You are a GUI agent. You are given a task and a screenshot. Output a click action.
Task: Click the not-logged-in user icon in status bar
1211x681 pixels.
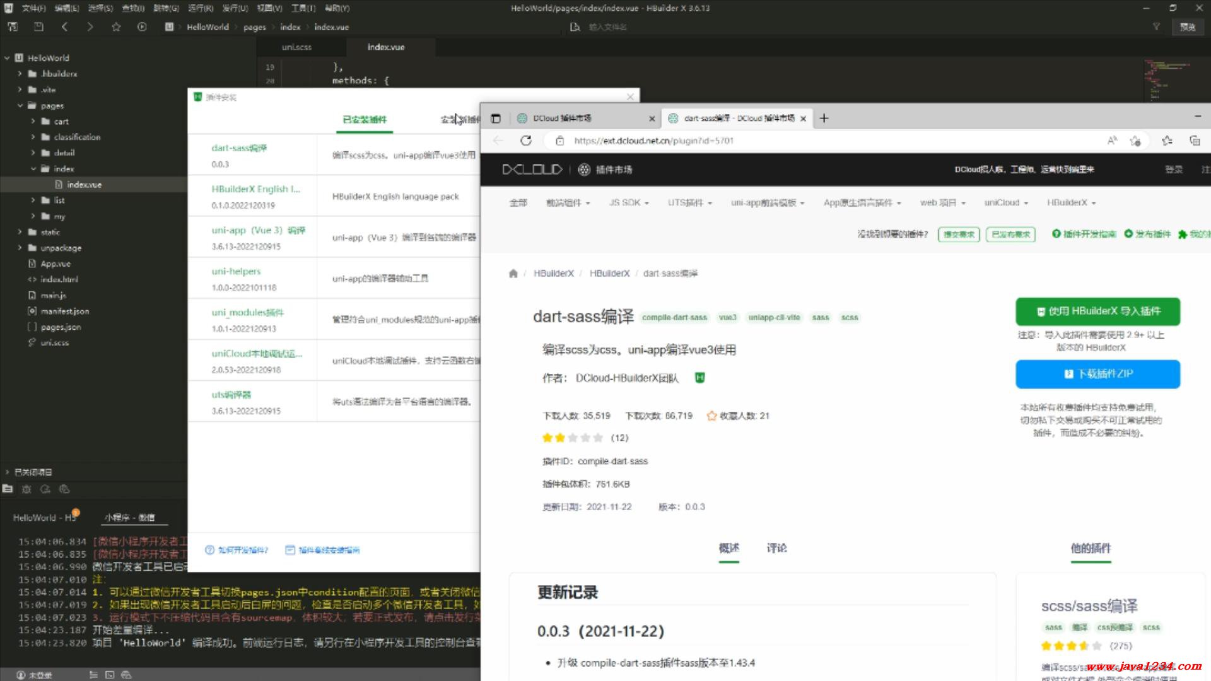pos(21,675)
